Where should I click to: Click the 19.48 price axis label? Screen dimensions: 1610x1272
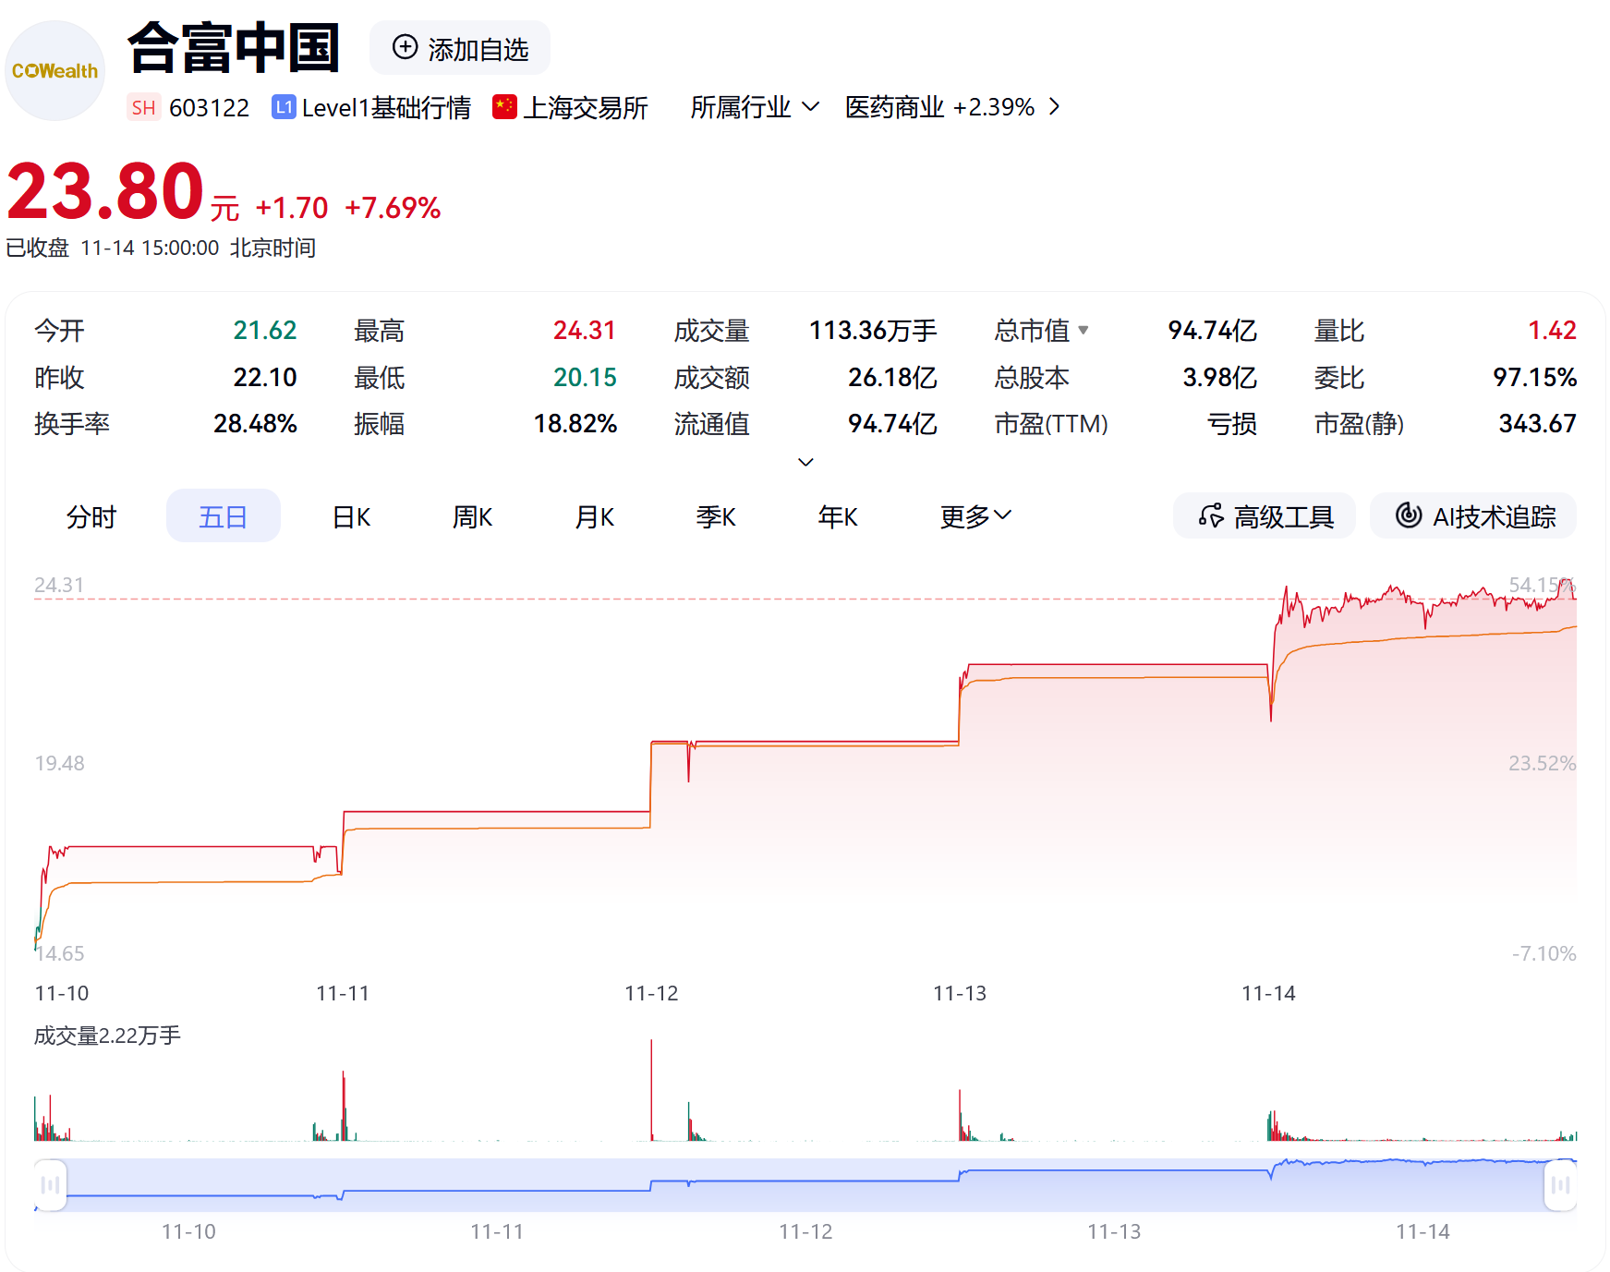(x=59, y=763)
